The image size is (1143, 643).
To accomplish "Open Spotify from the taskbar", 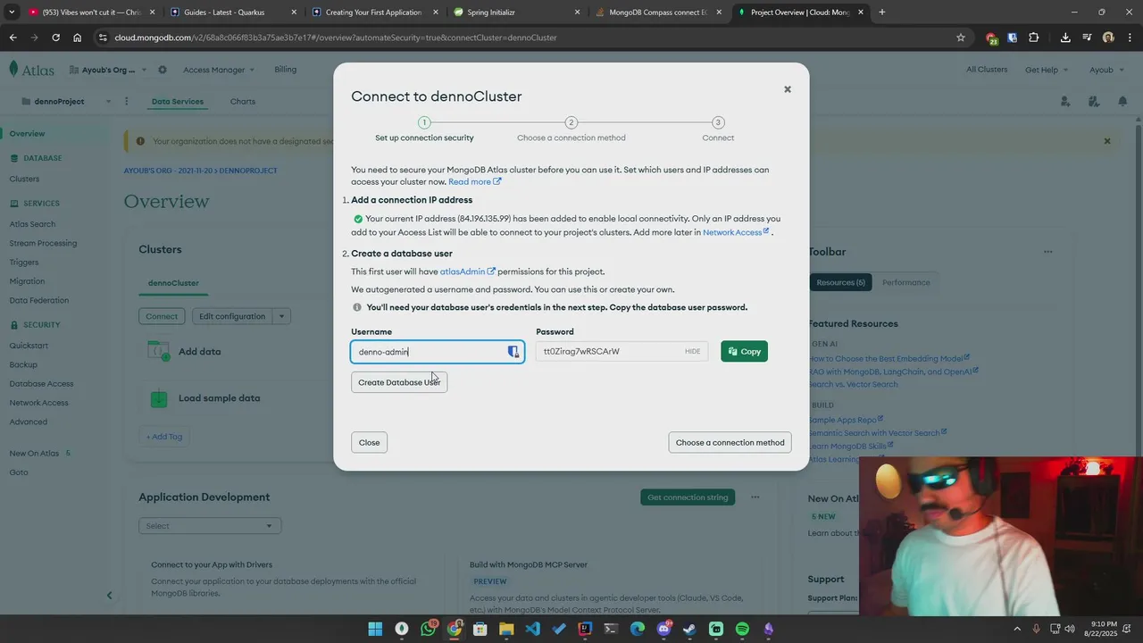I will pyautogui.click(x=742, y=629).
